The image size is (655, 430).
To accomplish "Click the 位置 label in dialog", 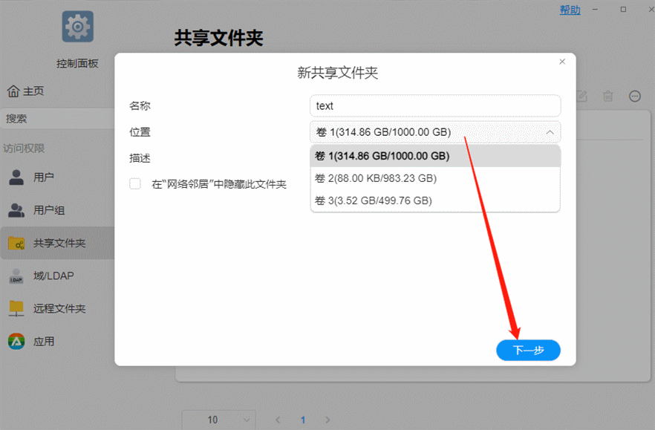I will point(140,132).
